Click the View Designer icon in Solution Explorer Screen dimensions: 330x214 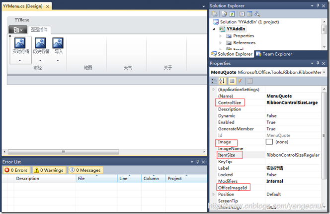[249, 14]
